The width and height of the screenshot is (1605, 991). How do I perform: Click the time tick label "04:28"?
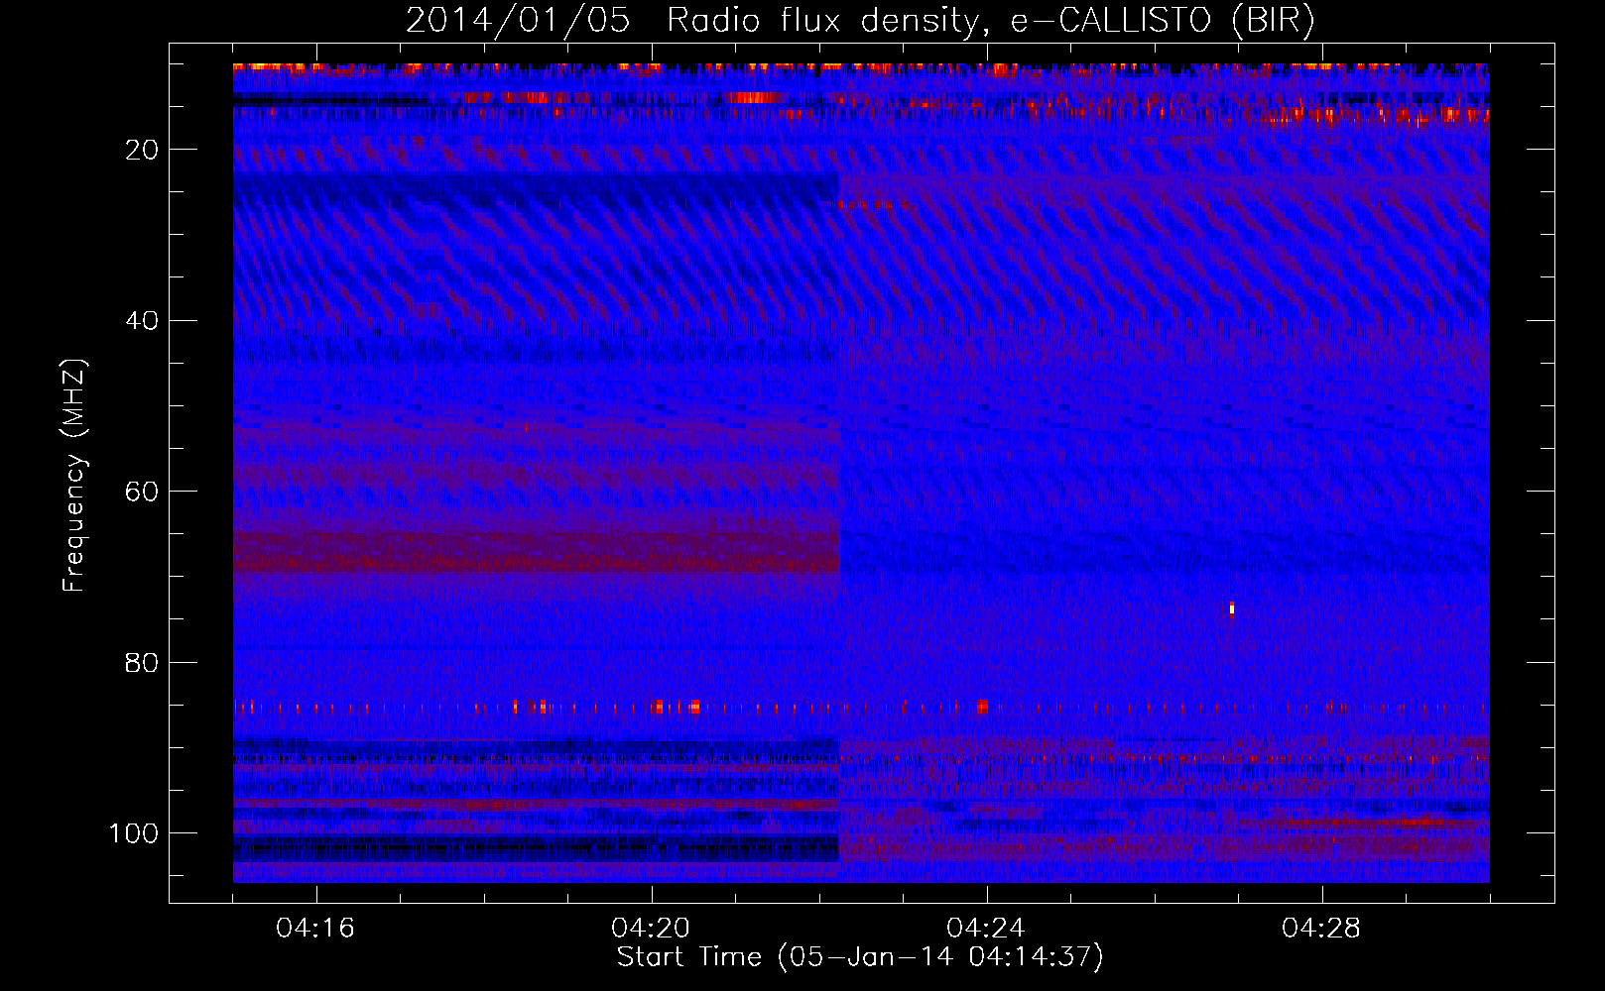tap(1321, 929)
